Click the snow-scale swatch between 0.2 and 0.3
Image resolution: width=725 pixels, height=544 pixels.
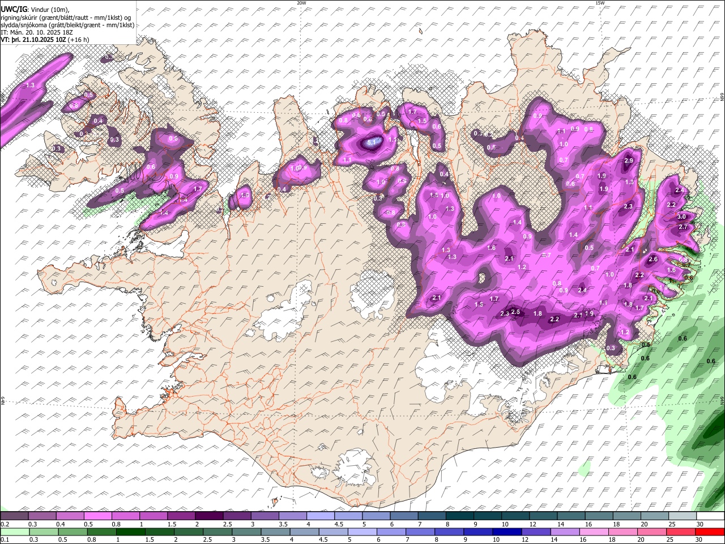pyautogui.click(x=15, y=516)
